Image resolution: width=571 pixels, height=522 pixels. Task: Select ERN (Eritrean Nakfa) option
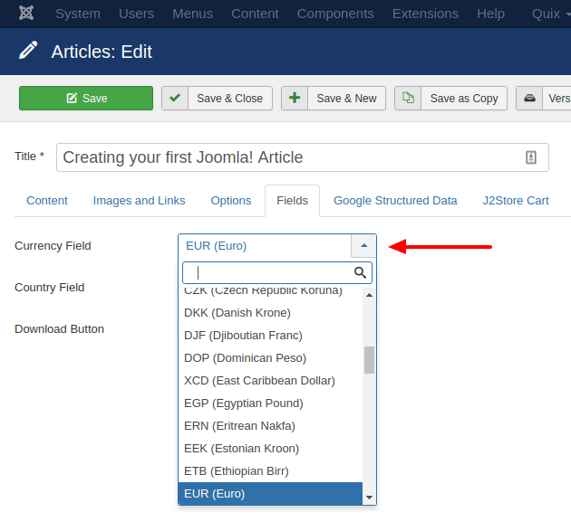pos(270,426)
